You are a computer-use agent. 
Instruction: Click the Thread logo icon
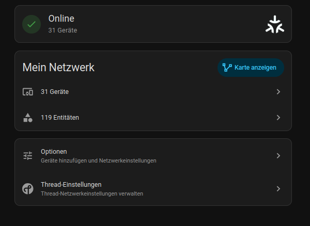(x=28, y=189)
